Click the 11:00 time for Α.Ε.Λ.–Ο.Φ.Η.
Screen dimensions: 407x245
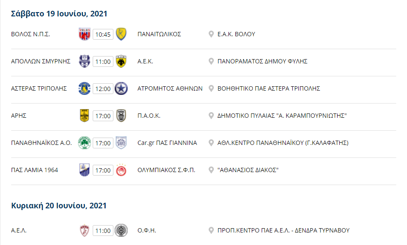tap(103, 230)
